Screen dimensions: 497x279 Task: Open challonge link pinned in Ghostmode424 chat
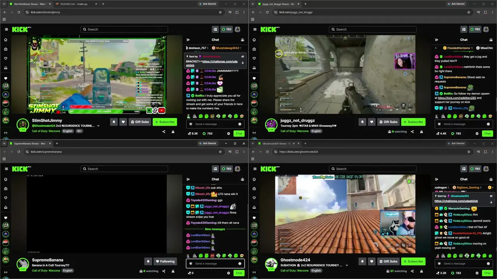click(x=456, y=201)
